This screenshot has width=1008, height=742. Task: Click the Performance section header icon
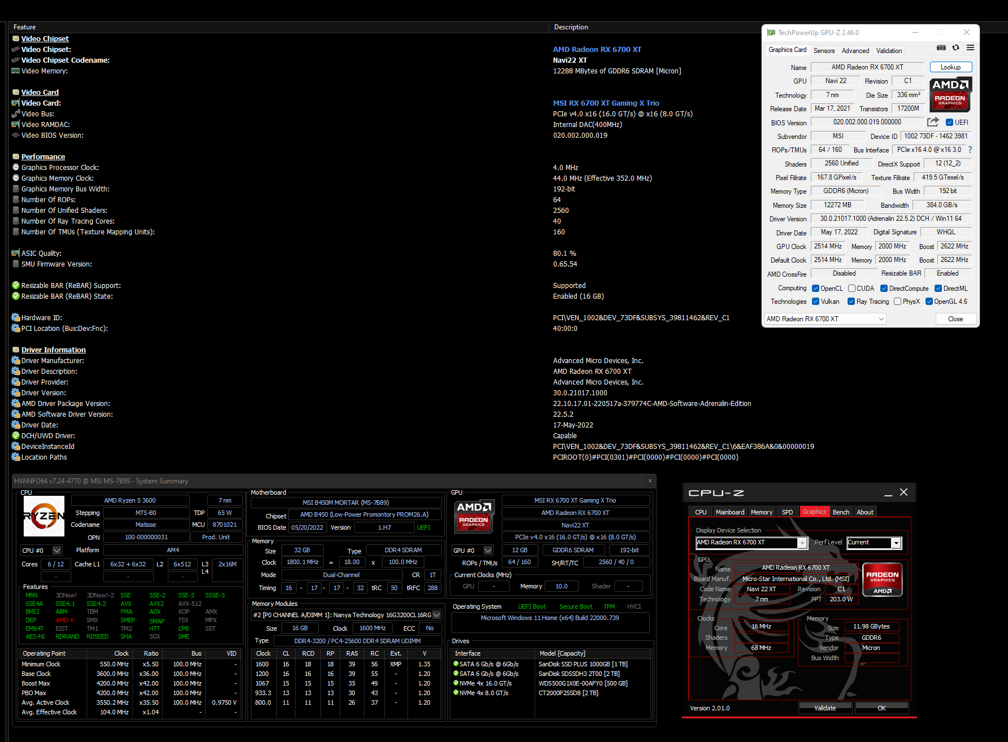click(16, 156)
